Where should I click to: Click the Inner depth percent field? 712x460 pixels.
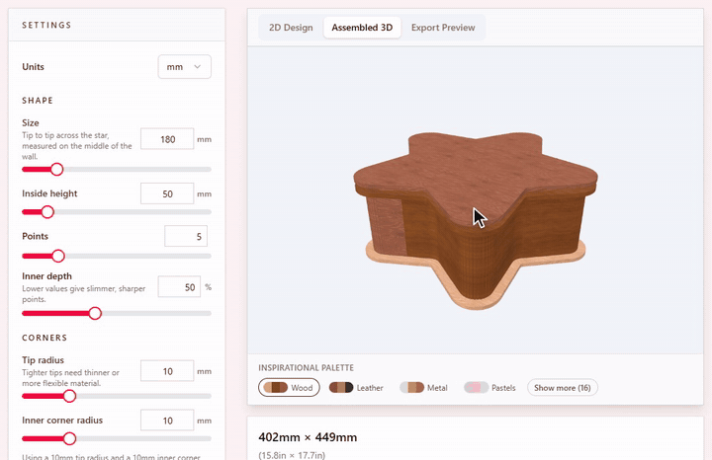click(179, 287)
